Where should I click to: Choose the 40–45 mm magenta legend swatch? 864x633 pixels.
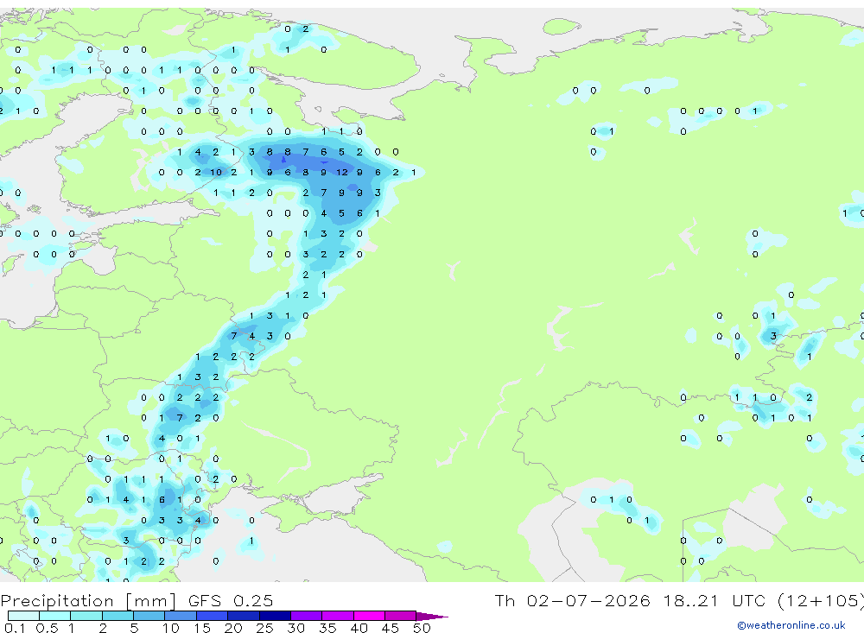(369, 616)
